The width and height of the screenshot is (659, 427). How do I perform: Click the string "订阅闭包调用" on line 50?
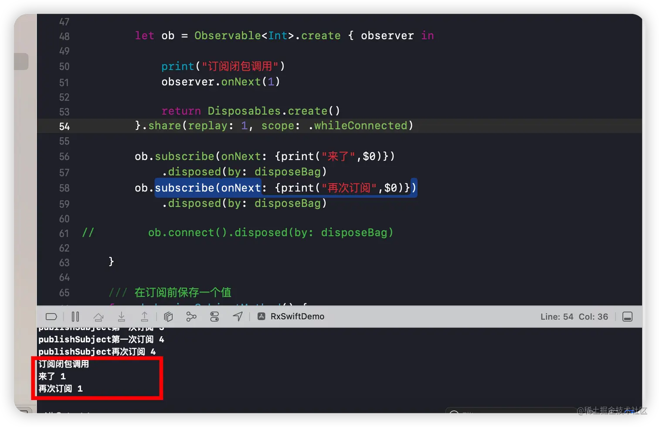pos(240,66)
